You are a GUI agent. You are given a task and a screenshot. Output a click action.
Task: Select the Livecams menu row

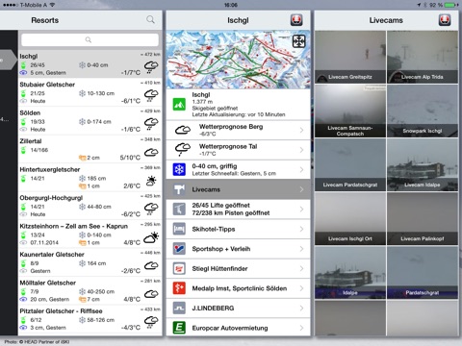(238, 189)
